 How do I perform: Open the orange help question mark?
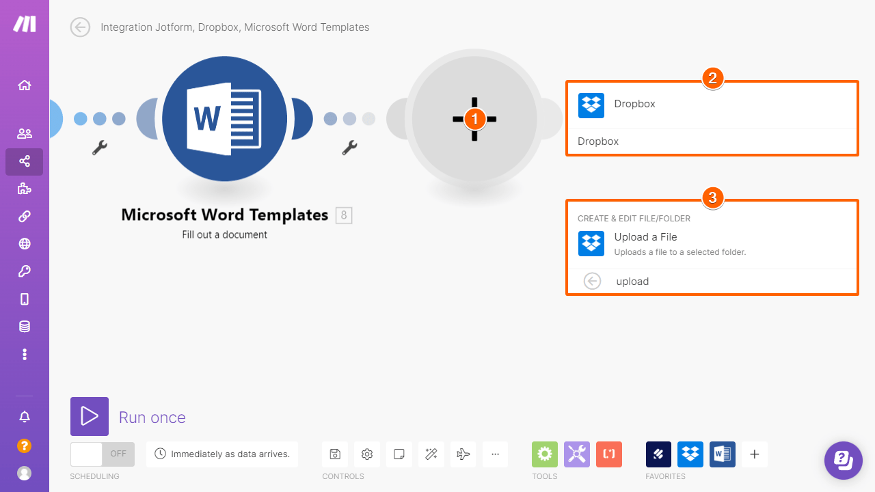tap(25, 446)
